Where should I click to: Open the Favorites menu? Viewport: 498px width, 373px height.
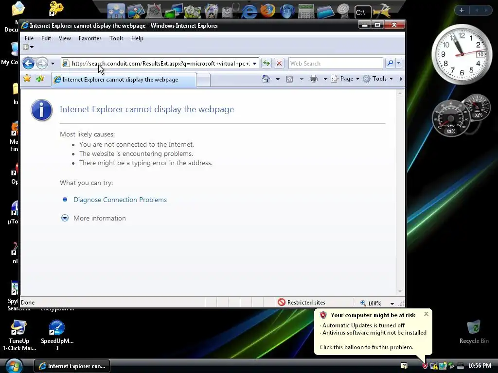click(90, 38)
